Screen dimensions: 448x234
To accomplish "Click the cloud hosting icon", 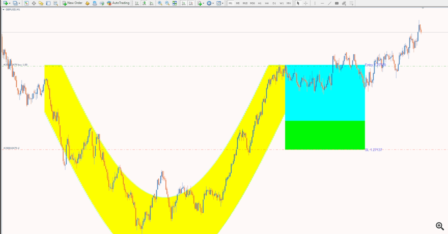I will [x=95, y=3].
